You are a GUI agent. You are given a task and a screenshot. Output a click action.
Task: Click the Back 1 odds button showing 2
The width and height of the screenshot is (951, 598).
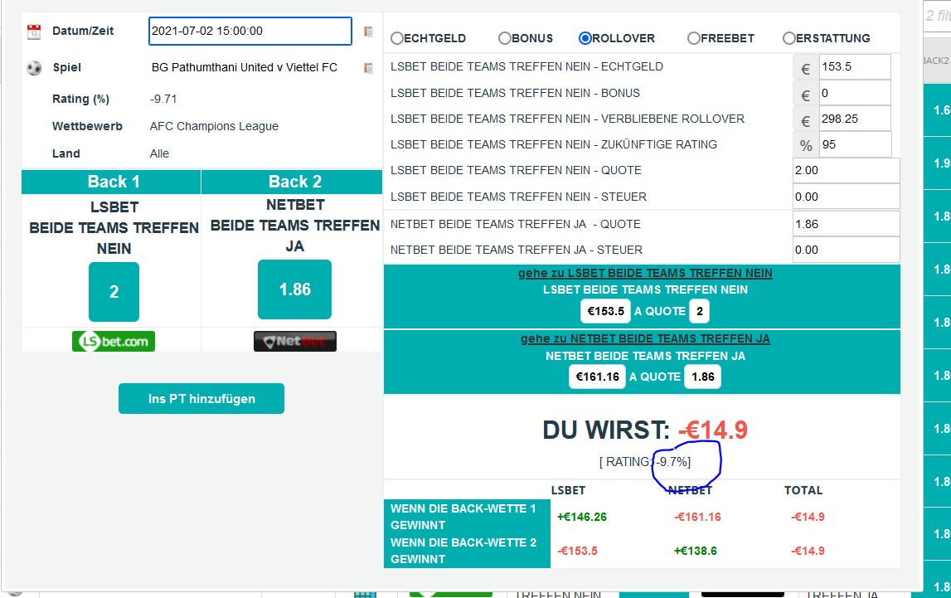pos(114,292)
